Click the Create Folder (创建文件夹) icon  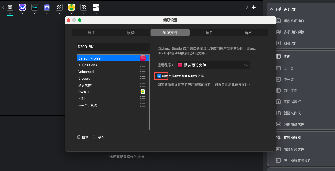click(x=278, y=113)
